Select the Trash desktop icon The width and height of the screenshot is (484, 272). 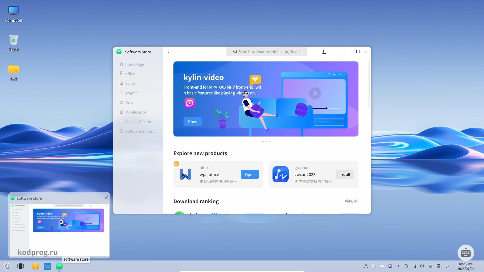click(14, 43)
